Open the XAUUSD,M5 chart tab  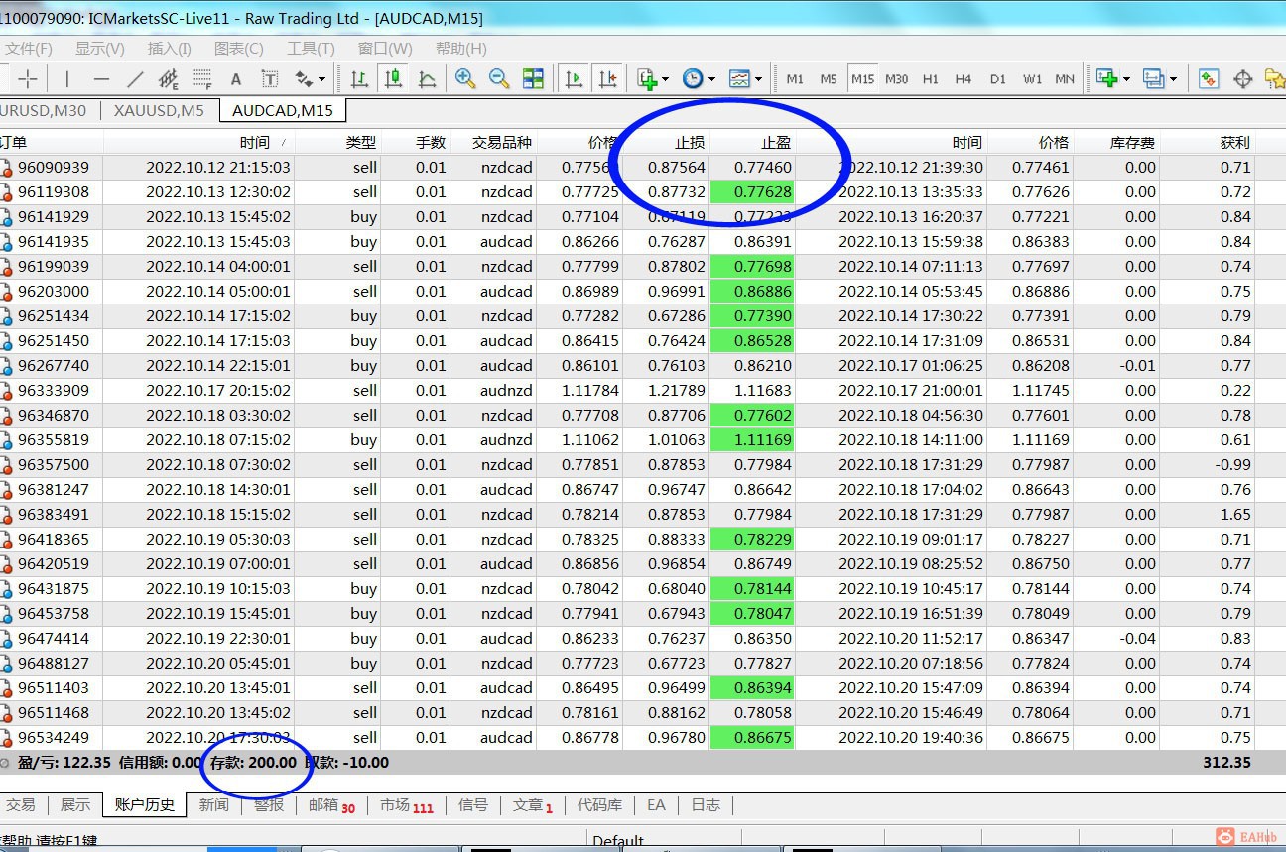pyautogui.click(x=159, y=111)
